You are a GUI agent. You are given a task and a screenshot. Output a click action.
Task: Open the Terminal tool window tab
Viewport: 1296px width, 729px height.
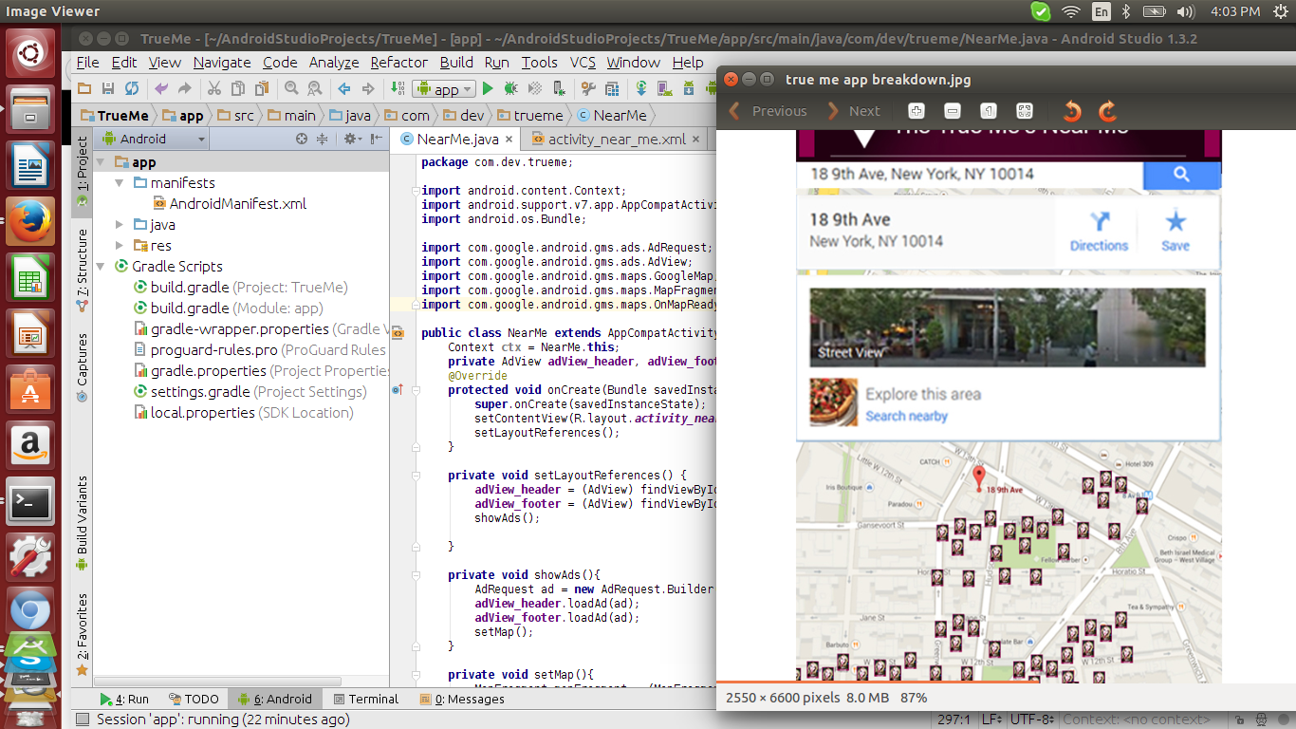tap(366, 699)
